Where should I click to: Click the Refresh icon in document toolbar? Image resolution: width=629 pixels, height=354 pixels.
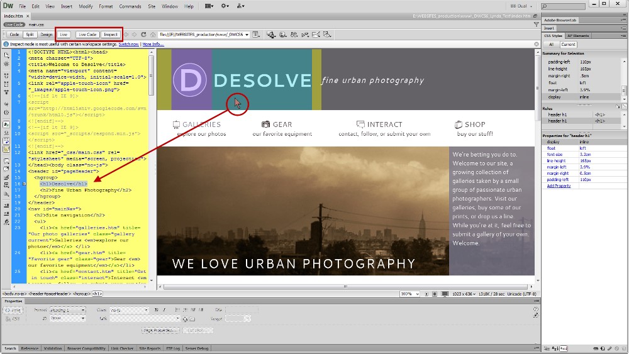(x=143, y=35)
